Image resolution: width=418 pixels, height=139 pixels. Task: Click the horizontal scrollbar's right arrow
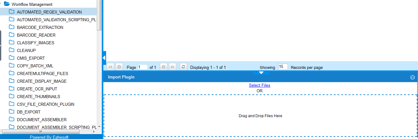pyautogui.click(x=94, y=132)
